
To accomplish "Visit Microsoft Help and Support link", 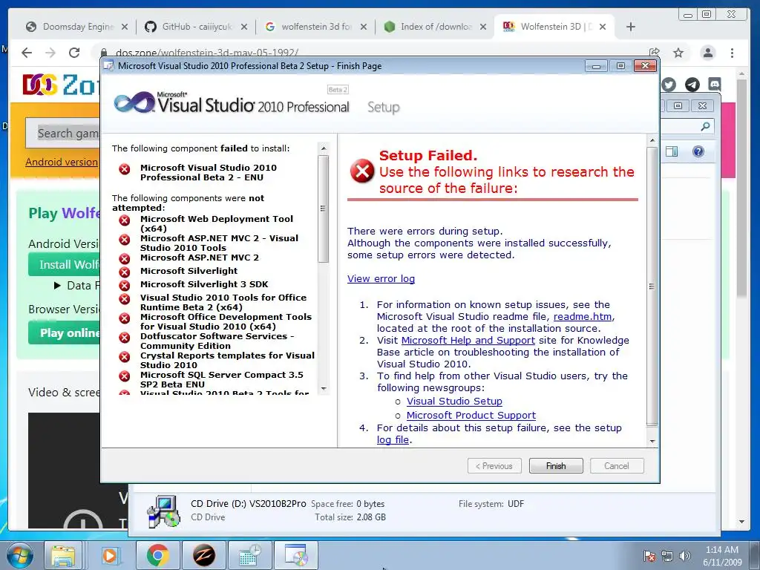I will click(x=468, y=340).
